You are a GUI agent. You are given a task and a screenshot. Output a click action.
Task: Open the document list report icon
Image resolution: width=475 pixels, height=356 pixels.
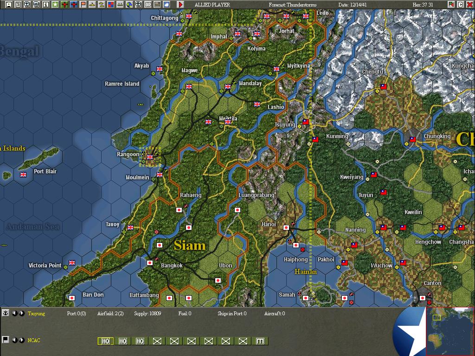click(18, 5)
